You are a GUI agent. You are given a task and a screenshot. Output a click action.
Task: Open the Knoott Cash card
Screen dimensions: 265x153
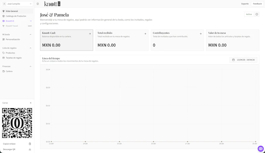tap(67, 40)
